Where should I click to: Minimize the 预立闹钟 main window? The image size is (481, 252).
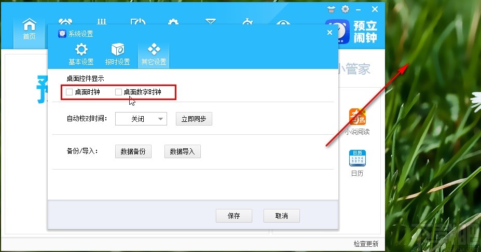(359, 10)
